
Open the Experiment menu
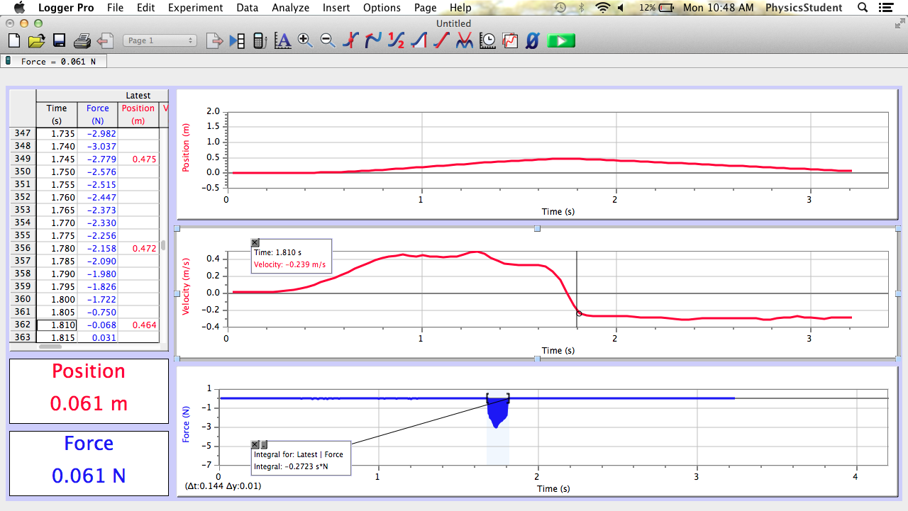(195, 8)
